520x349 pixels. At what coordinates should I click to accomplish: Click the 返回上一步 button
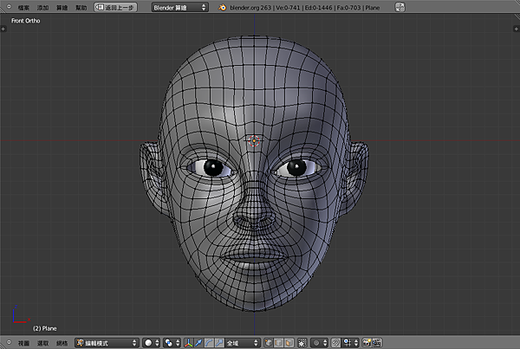[115, 7]
